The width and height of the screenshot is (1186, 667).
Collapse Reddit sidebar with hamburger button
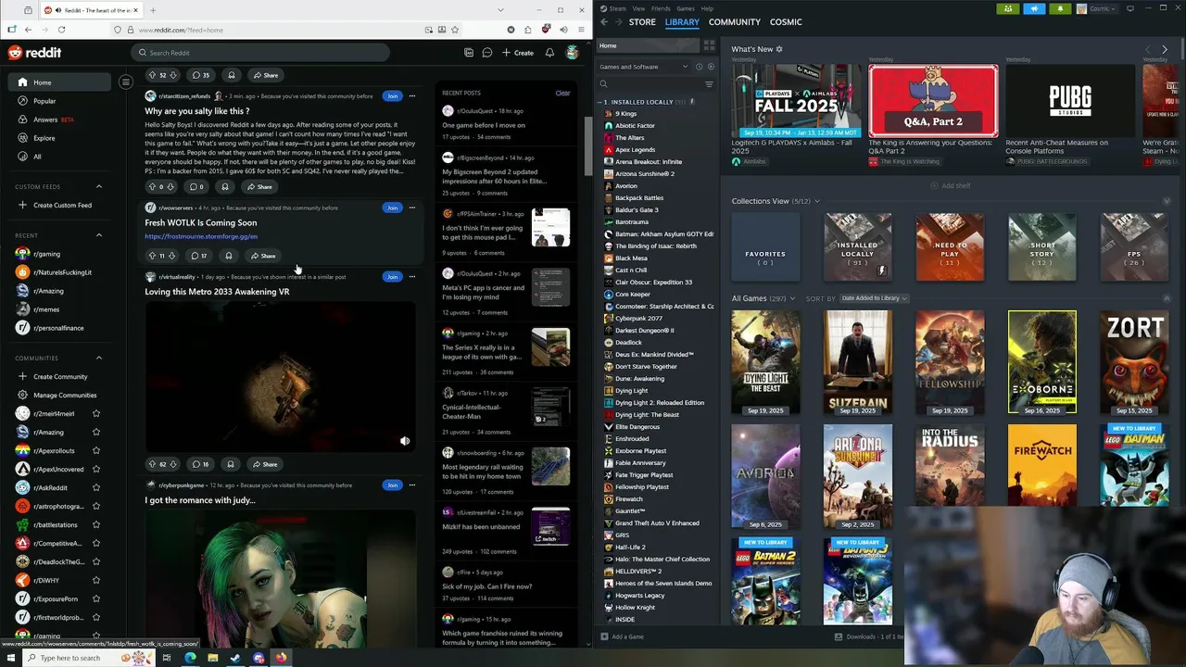coord(126,82)
